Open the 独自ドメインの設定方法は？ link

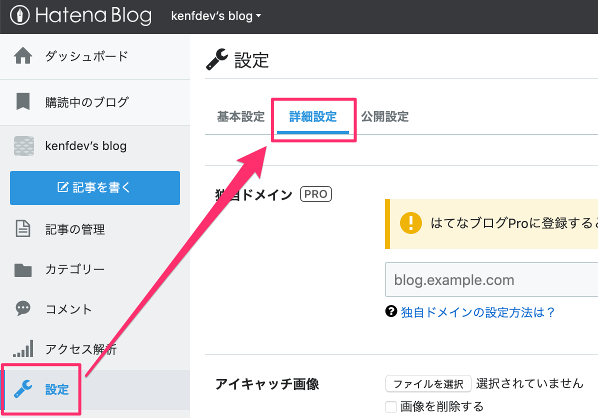click(x=477, y=312)
